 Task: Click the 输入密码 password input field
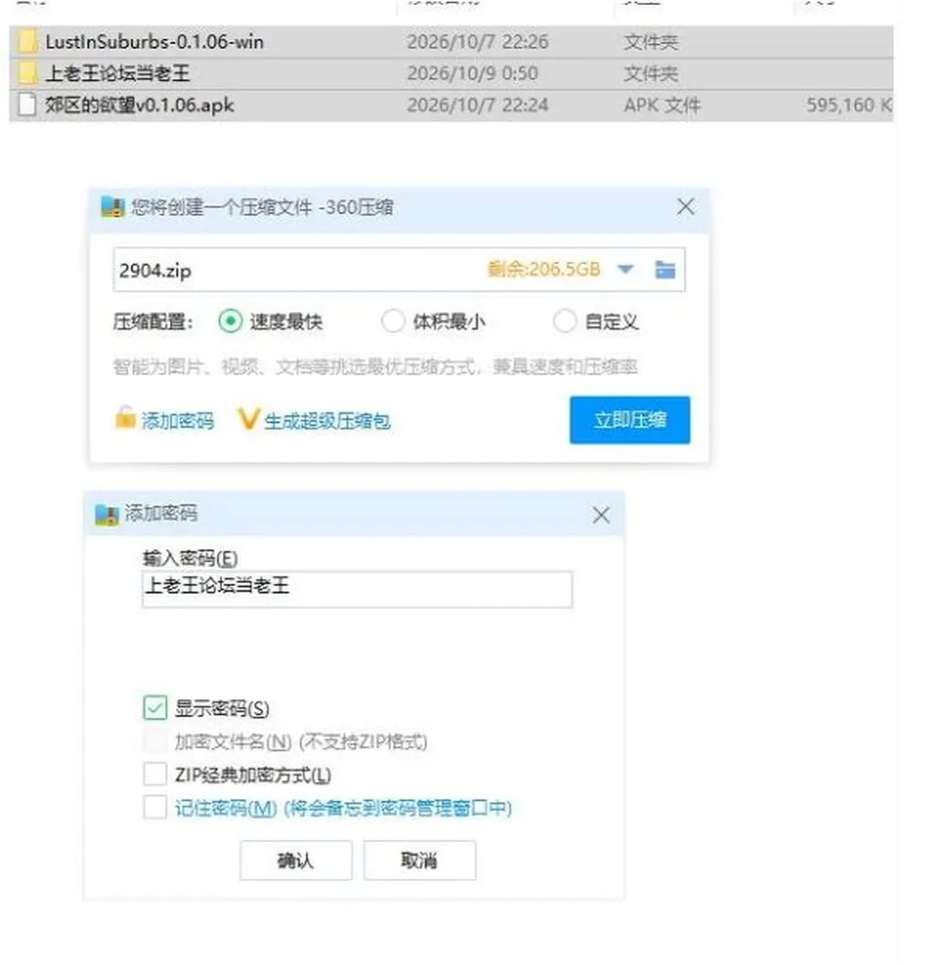(357, 589)
